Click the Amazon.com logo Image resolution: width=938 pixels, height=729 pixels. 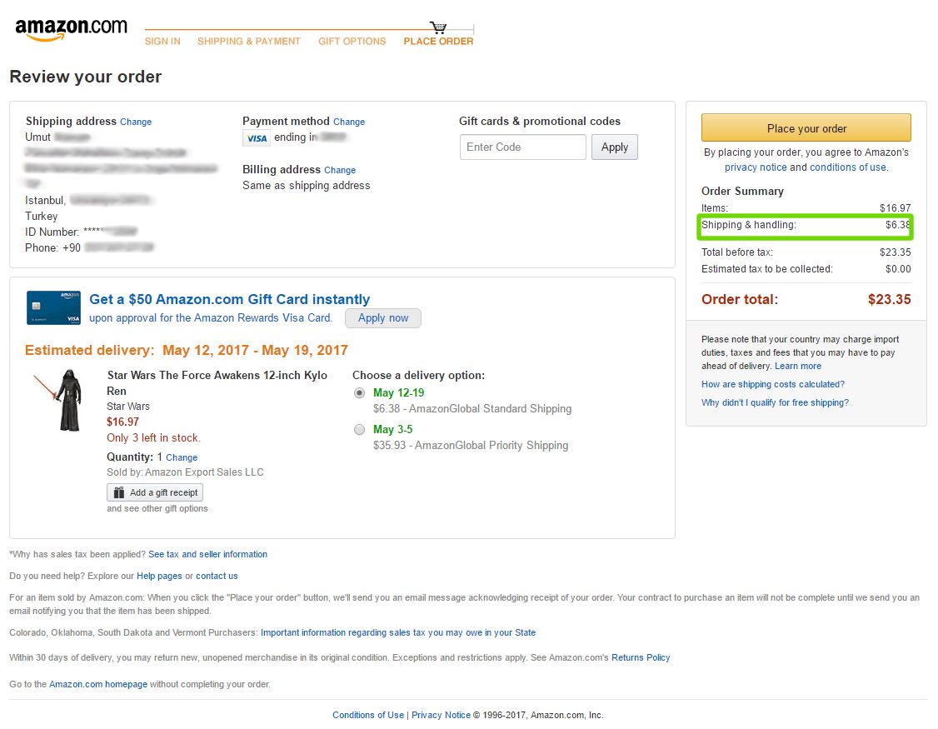pos(71,29)
